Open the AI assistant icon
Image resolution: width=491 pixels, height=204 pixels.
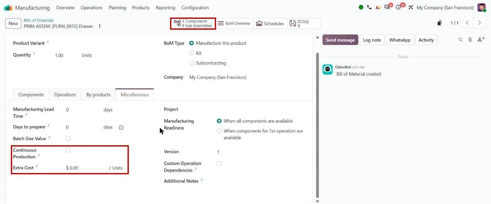coord(378,7)
